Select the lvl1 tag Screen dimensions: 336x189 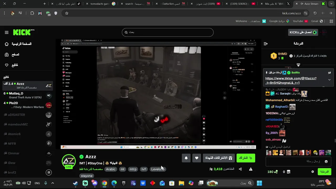144,169
